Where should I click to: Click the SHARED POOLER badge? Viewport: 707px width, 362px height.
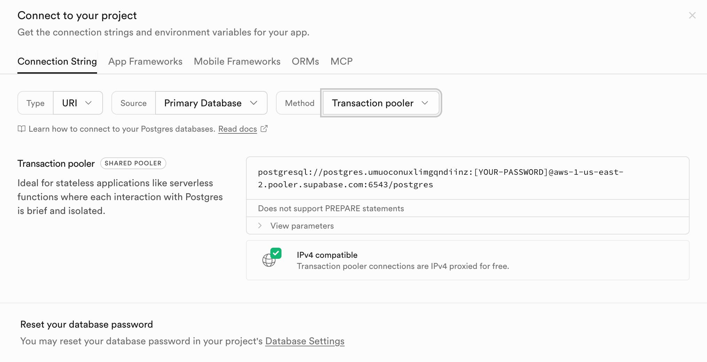pyautogui.click(x=133, y=163)
